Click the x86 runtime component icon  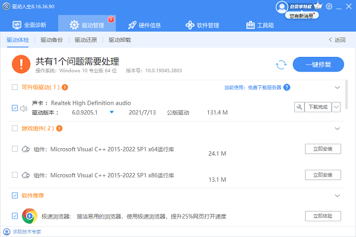26,175
